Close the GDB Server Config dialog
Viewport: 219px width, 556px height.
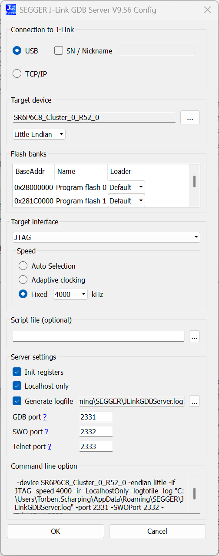pos(207,10)
